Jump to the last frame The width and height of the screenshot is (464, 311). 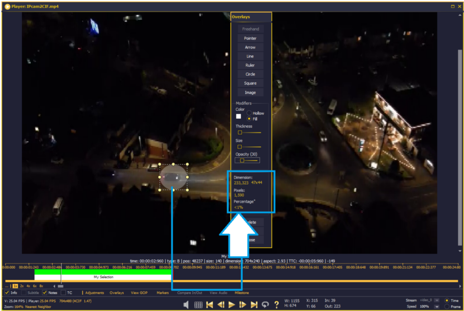click(254, 305)
